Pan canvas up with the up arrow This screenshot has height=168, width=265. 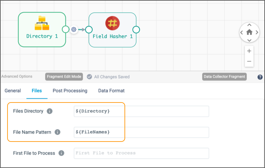249,25
